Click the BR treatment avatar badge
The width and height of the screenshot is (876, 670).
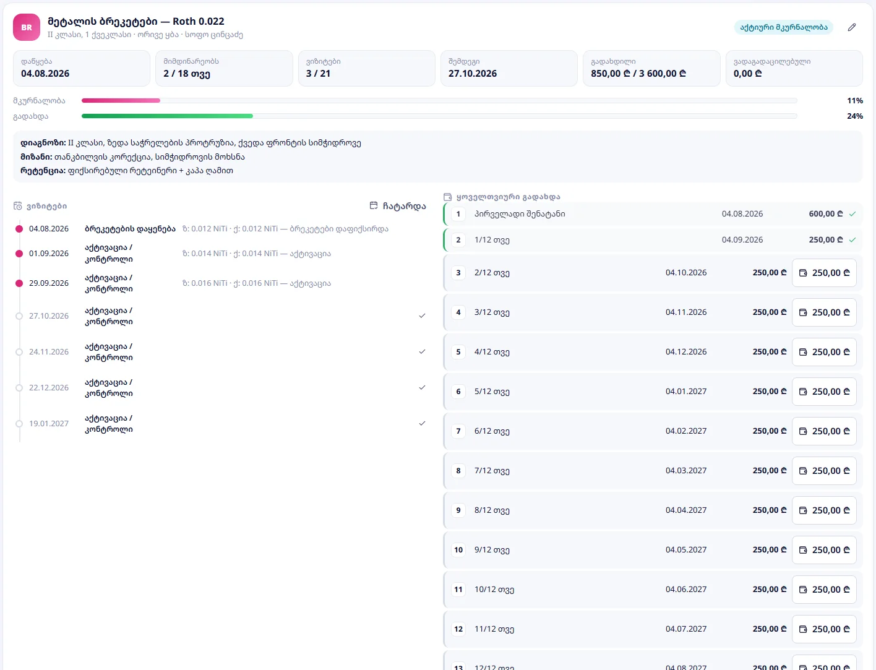(x=27, y=27)
